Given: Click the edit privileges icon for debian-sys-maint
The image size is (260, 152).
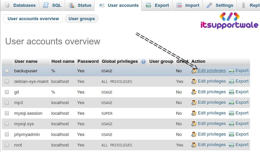Looking at the screenshot, I should (194, 81).
